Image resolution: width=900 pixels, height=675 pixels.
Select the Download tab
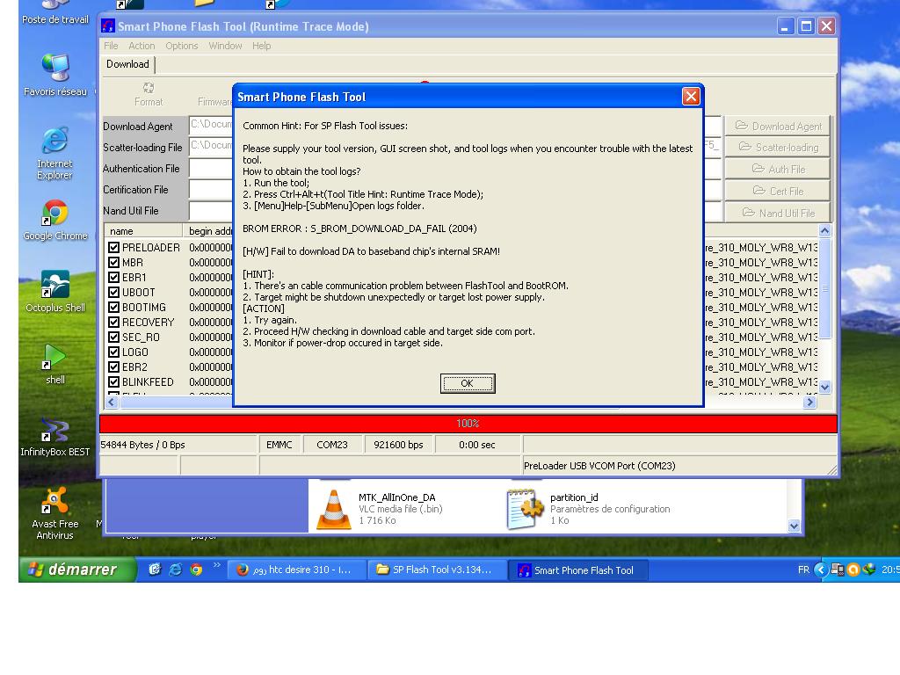pyautogui.click(x=127, y=64)
